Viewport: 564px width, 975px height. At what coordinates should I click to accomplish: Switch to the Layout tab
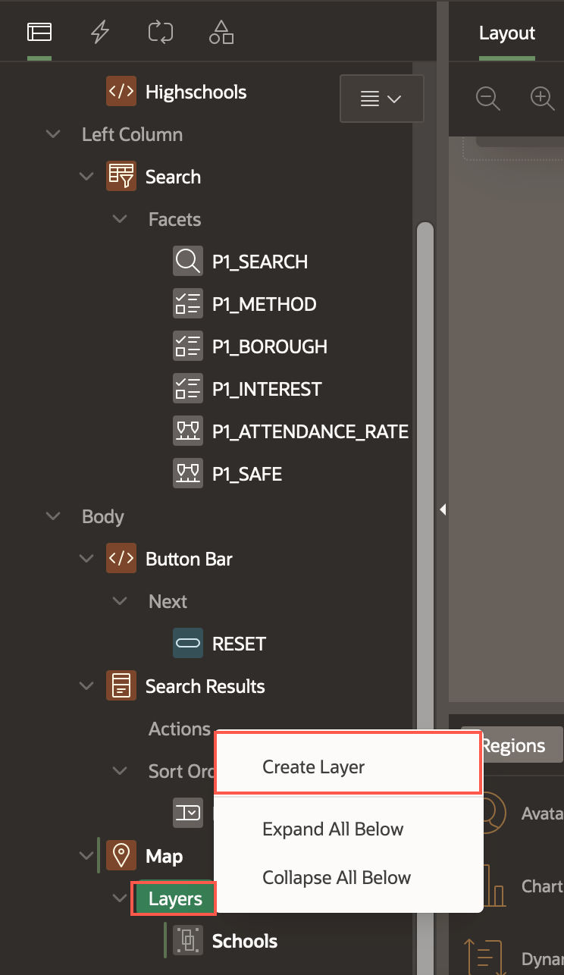pos(506,33)
